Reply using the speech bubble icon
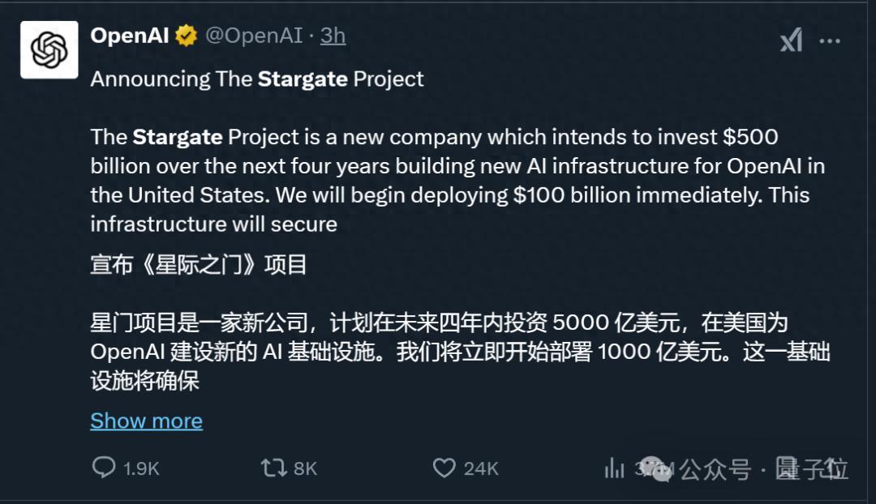Screen dimensions: 876x504 (105, 468)
